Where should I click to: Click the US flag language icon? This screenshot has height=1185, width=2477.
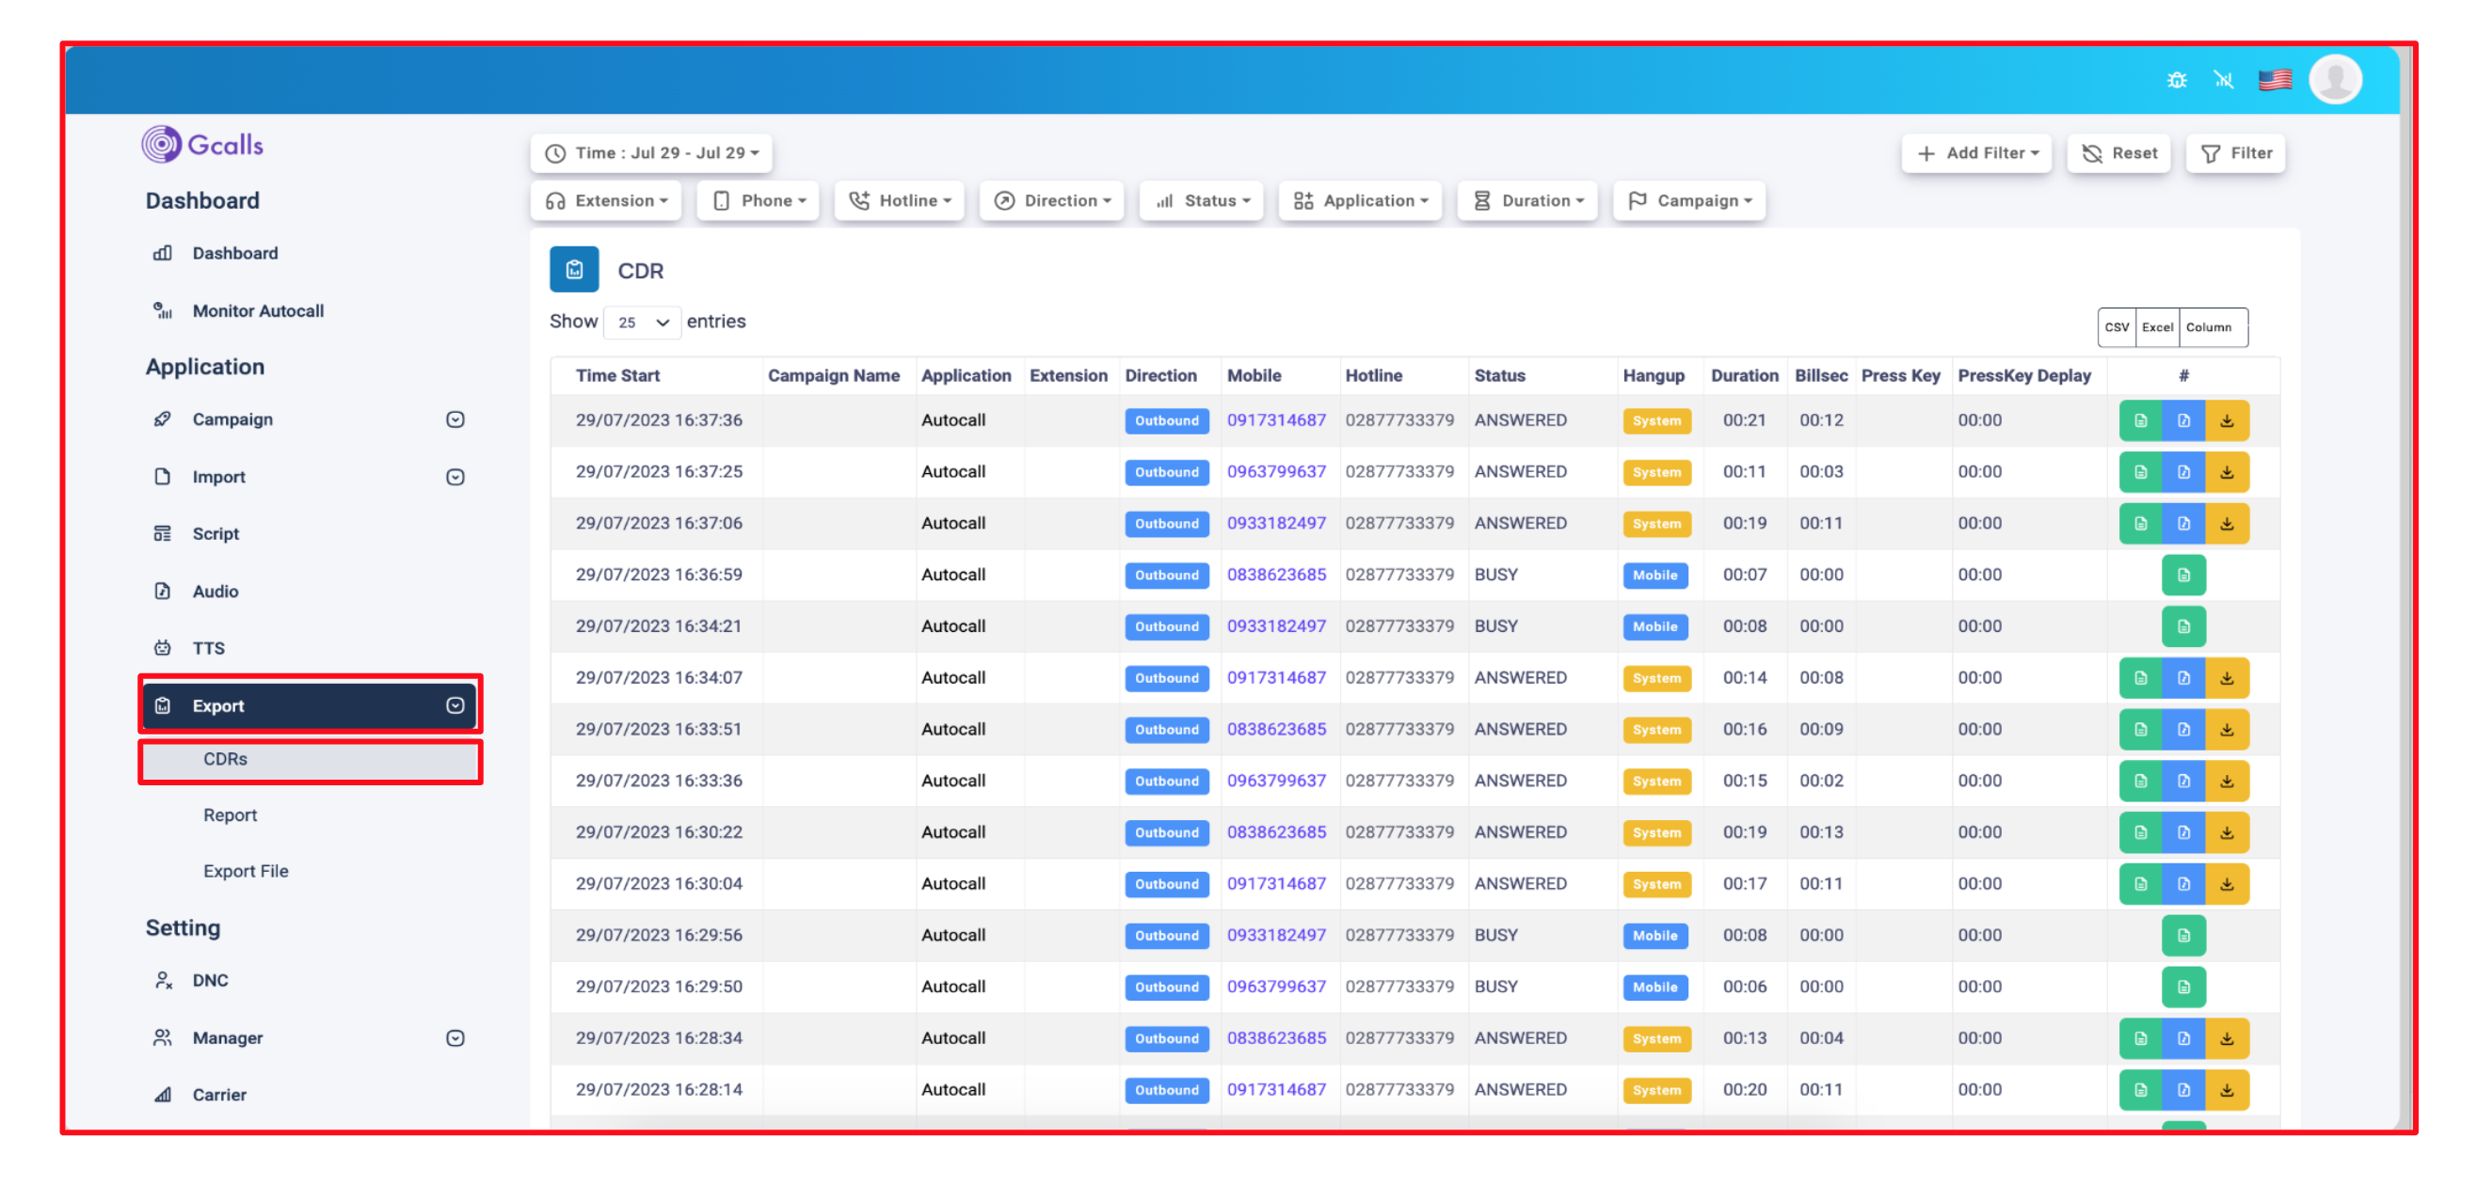click(2274, 80)
